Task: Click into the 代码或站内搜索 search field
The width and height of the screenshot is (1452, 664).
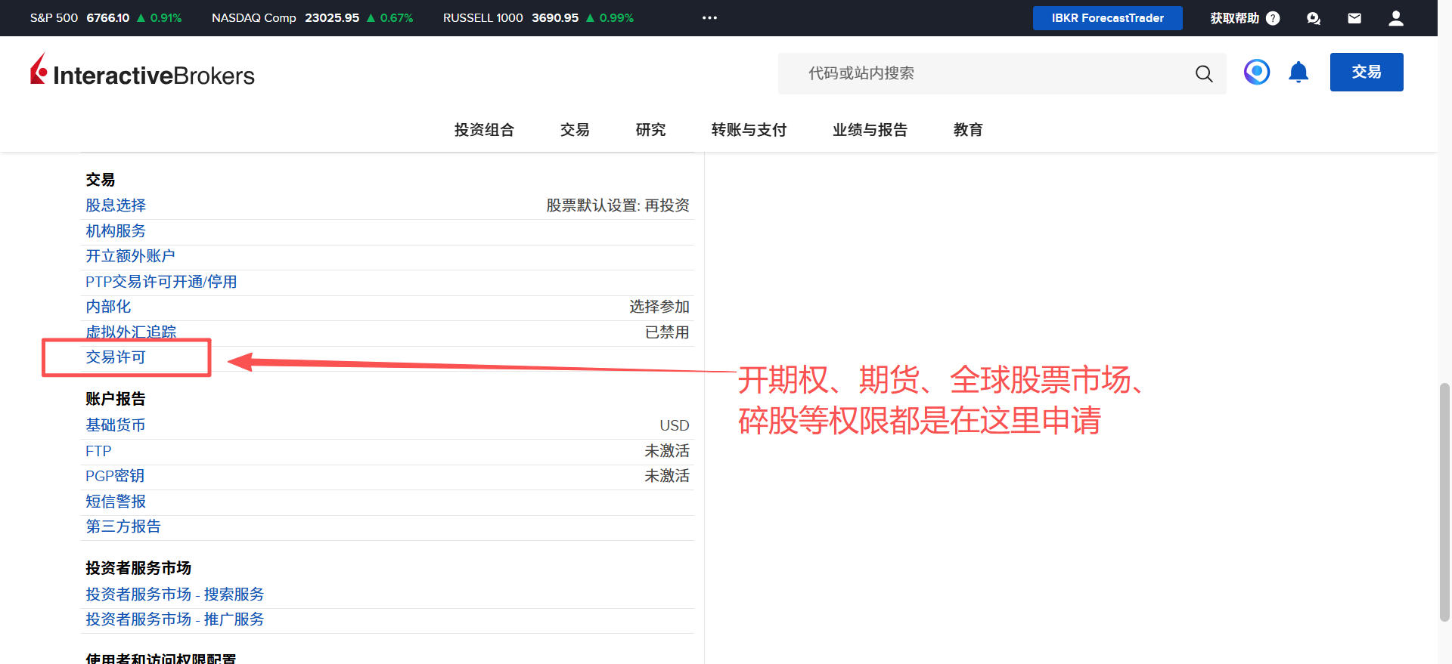Action: 983,73
